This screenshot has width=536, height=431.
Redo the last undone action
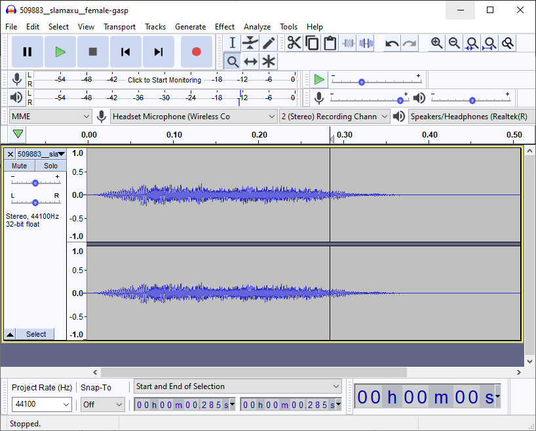pyautogui.click(x=410, y=43)
